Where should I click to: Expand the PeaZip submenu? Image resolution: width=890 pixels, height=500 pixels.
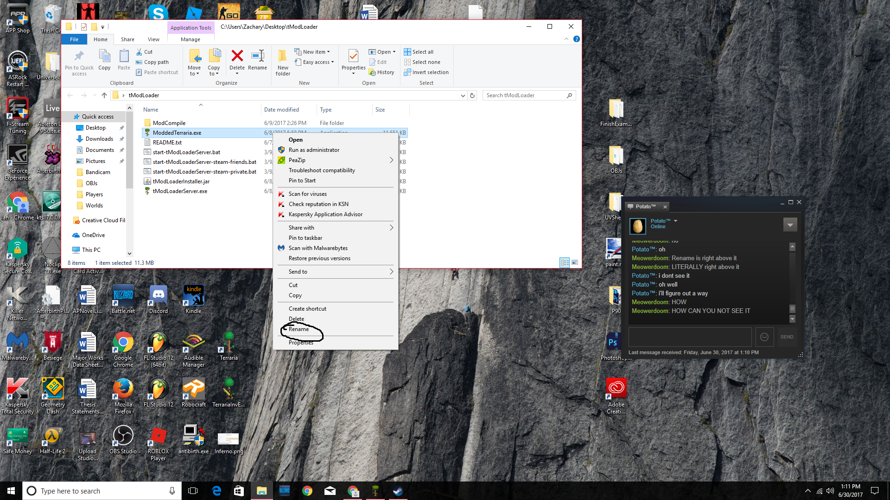click(x=391, y=160)
